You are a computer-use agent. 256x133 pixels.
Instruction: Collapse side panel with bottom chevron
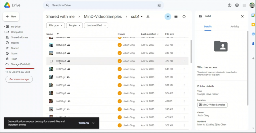click(x=253, y=128)
